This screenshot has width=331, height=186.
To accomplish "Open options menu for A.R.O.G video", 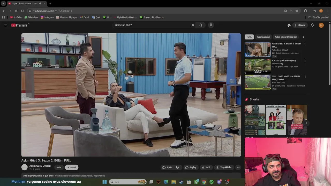I will [306, 61].
